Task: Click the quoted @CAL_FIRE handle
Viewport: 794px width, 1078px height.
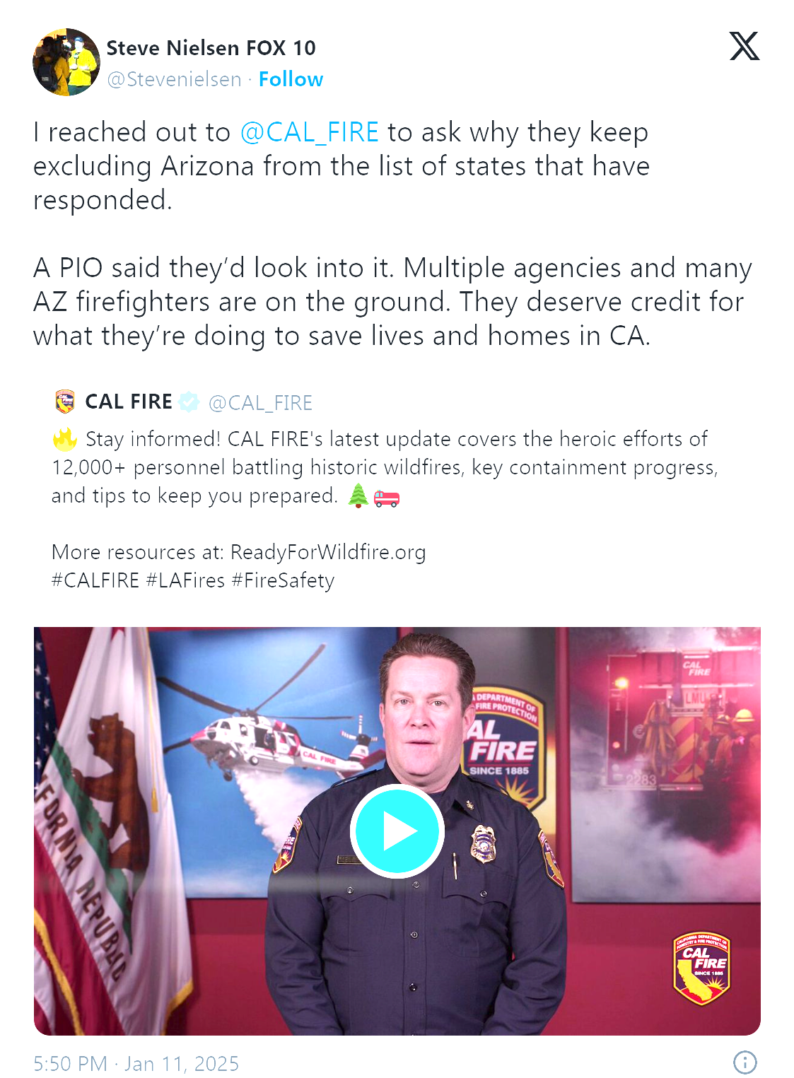Action: (260, 403)
